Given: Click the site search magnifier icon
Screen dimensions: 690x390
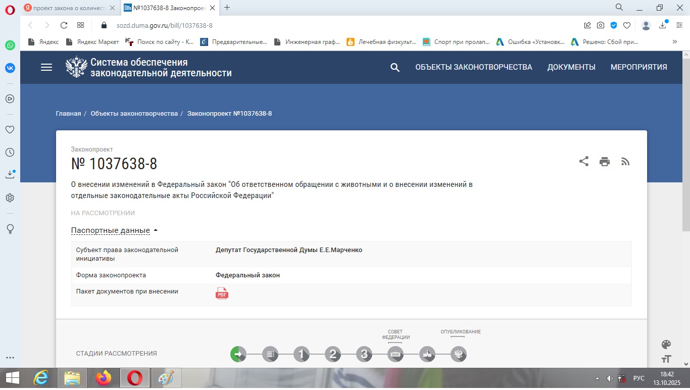Looking at the screenshot, I should (395, 67).
